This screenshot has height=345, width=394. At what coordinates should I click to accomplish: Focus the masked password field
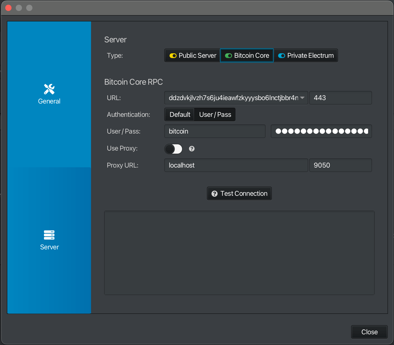(x=321, y=131)
